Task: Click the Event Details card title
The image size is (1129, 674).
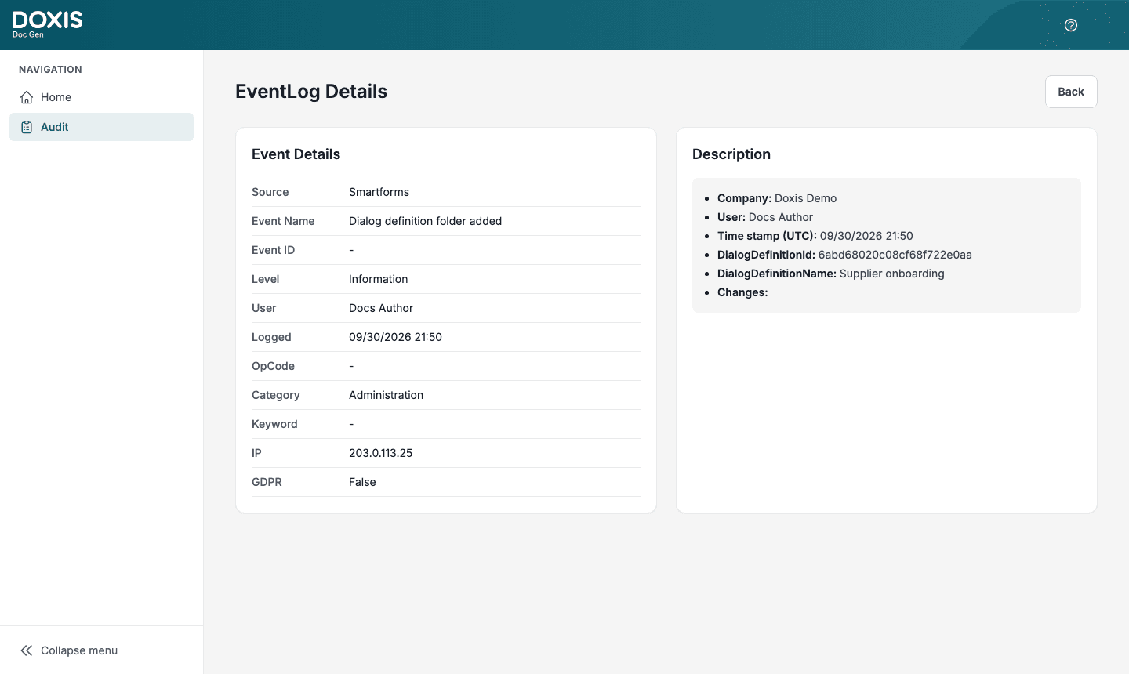Action: (296, 154)
